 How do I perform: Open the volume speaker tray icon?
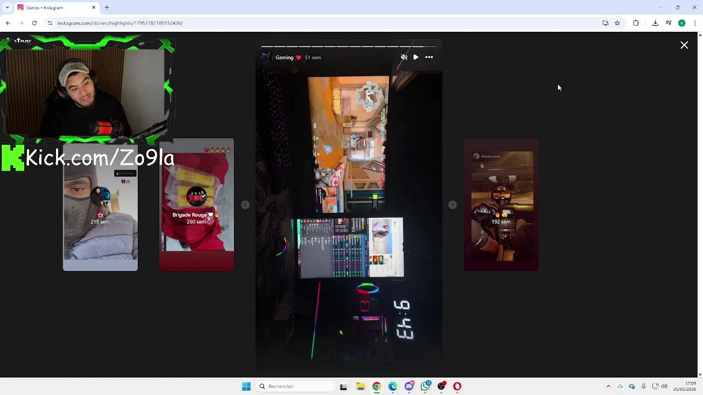664,386
